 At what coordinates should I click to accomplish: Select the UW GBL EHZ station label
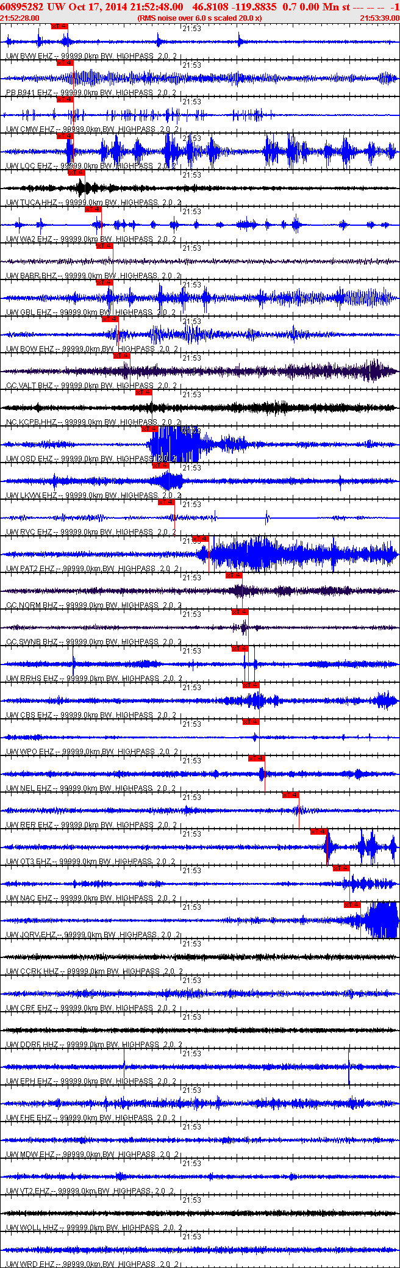tap(91, 312)
